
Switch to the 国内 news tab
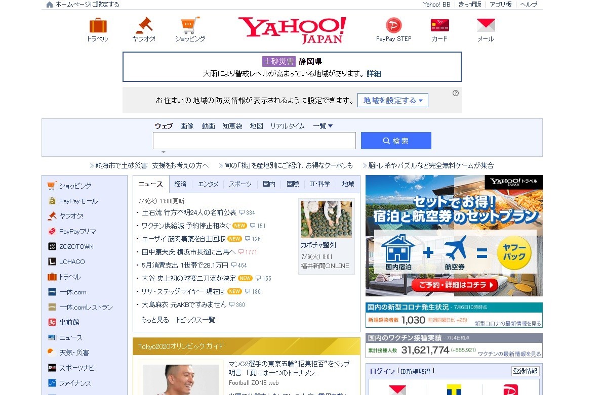coord(269,184)
